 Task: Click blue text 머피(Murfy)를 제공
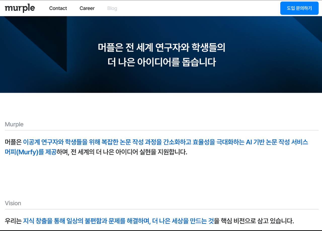[x=31, y=152]
